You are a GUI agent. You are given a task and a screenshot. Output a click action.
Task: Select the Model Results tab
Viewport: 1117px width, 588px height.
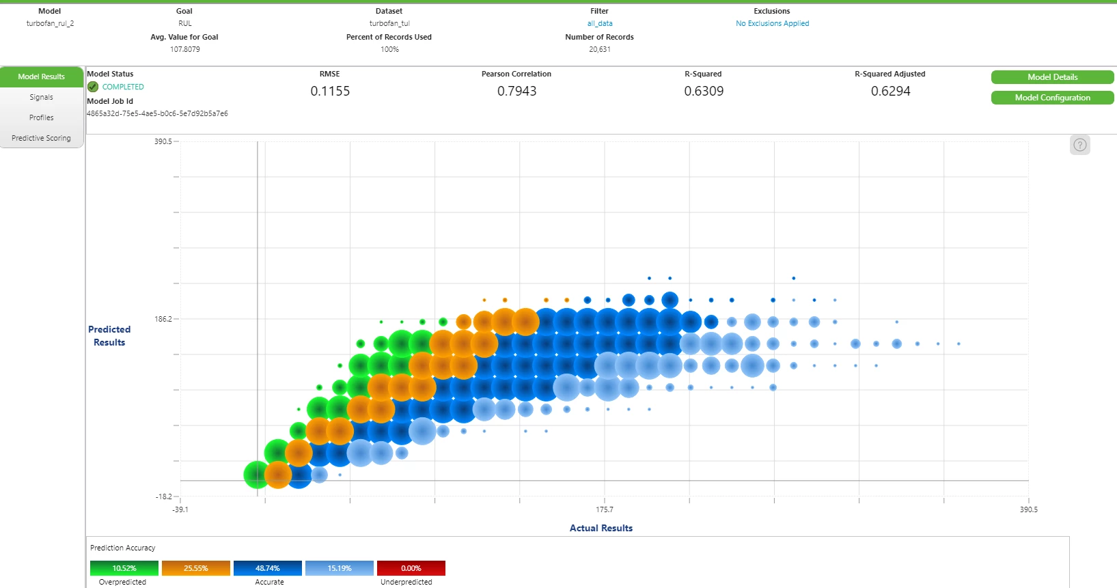pyautogui.click(x=41, y=76)
